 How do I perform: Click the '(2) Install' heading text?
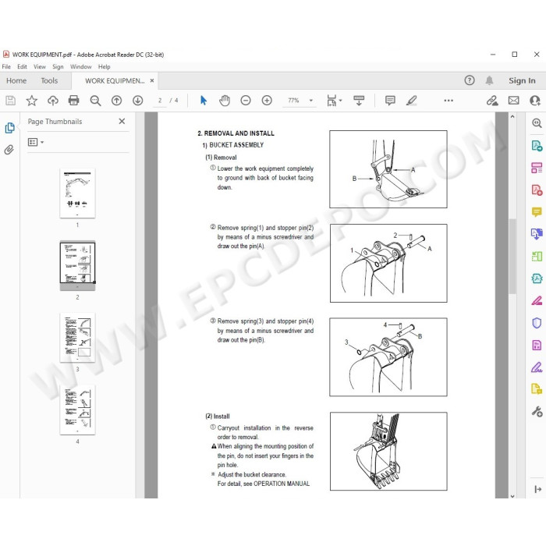218,416
